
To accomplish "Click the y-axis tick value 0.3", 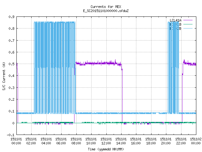I will coord(11,88).
